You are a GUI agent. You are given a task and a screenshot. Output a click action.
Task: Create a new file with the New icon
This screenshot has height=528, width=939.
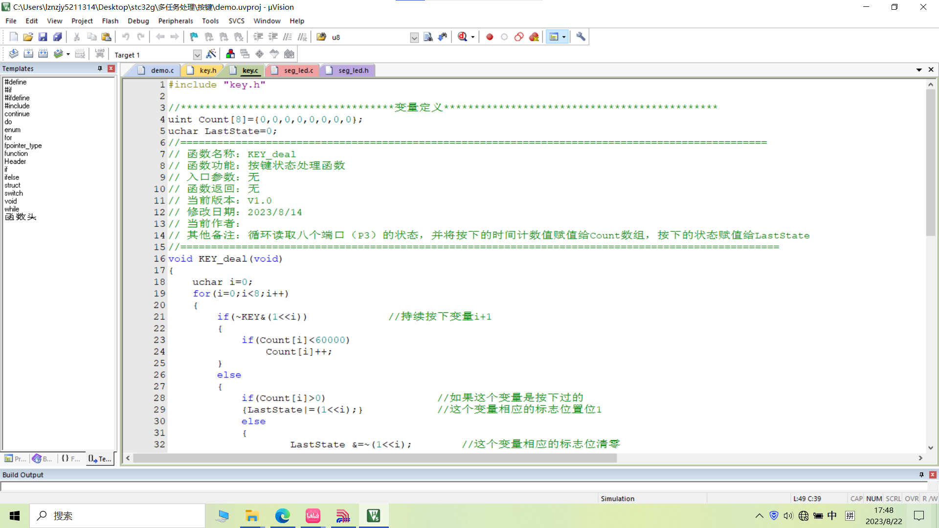(x=14, y=37)
